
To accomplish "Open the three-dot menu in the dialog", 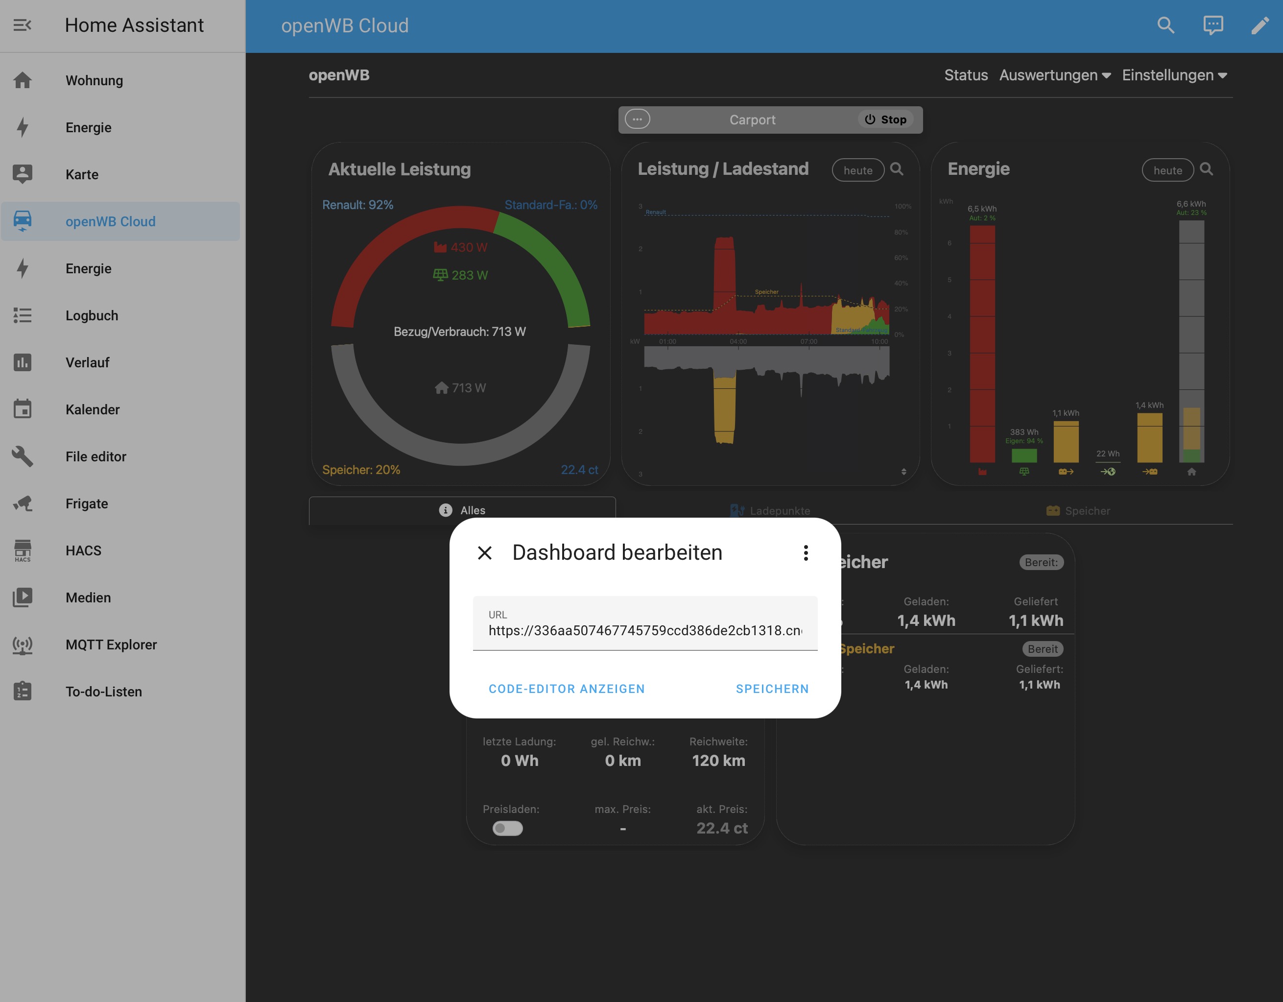I will (x=806, y=553).
